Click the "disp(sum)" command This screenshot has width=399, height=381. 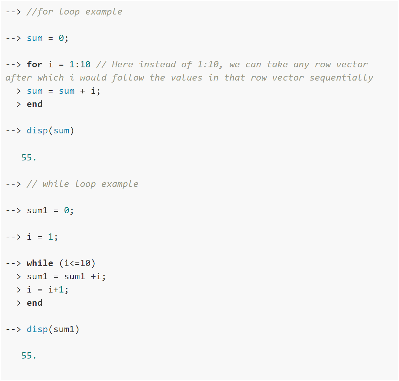pyautogui.click(x=50, y=131)
